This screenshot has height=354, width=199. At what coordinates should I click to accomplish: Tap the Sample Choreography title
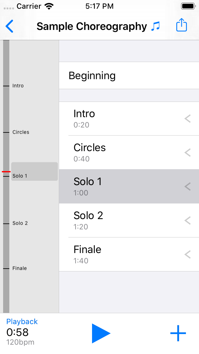point(92,26)
